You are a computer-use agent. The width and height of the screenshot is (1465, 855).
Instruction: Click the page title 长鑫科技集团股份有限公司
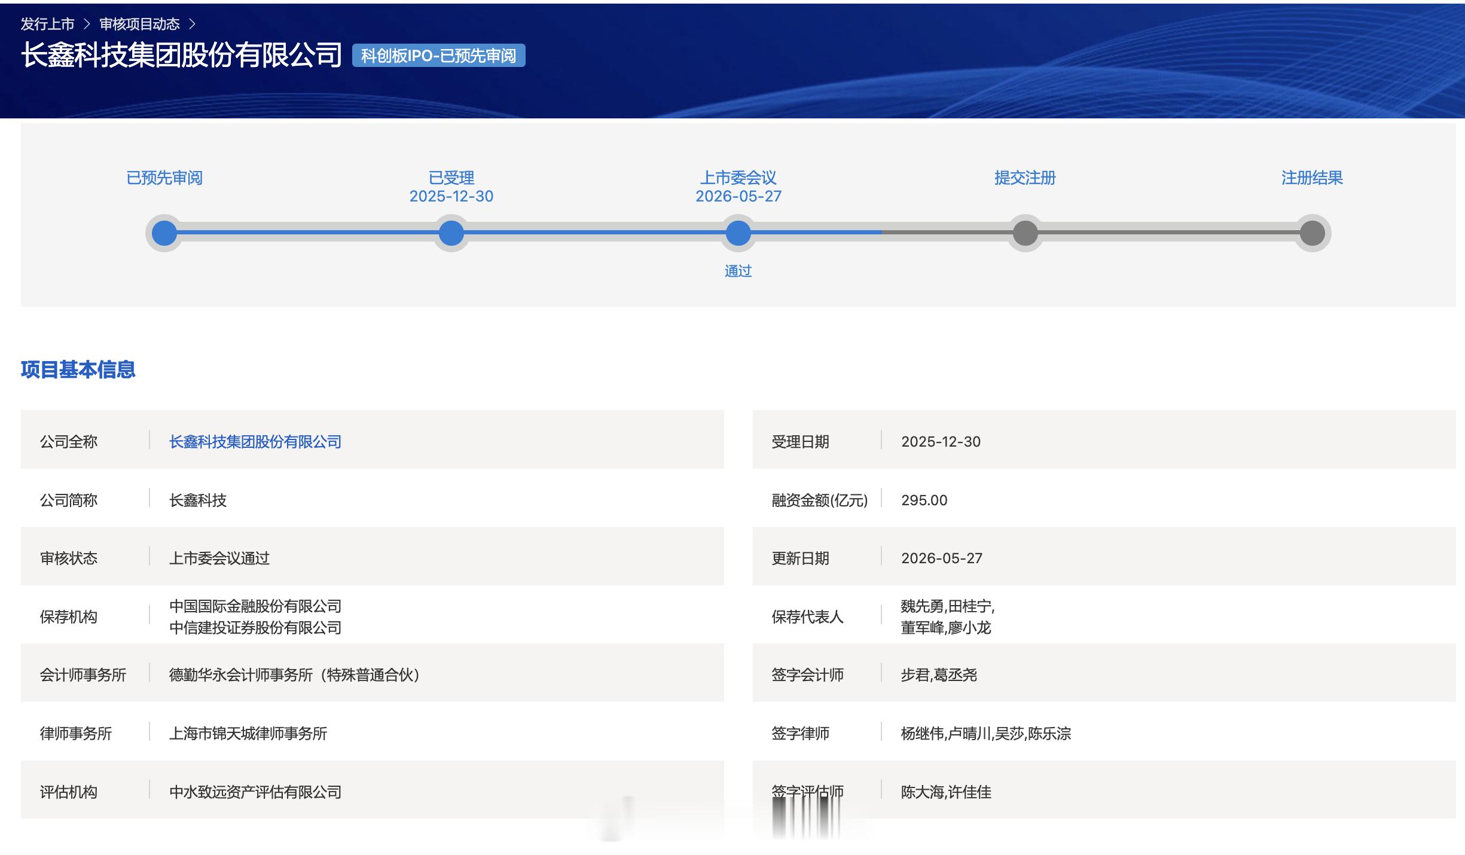point(181,55)
